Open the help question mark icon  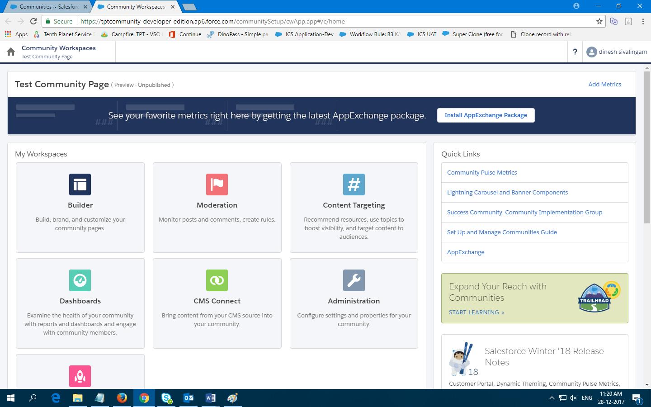coord(575,52)
